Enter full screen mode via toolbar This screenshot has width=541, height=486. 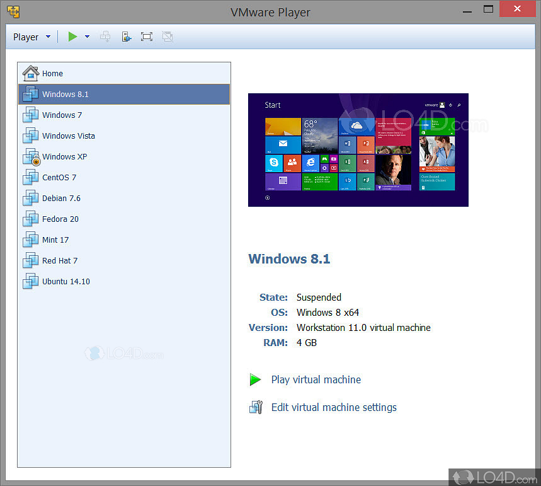147,37
